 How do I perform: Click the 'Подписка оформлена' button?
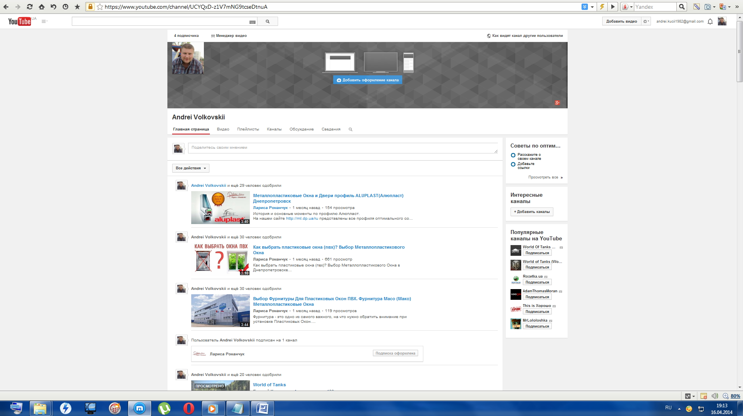395,353
